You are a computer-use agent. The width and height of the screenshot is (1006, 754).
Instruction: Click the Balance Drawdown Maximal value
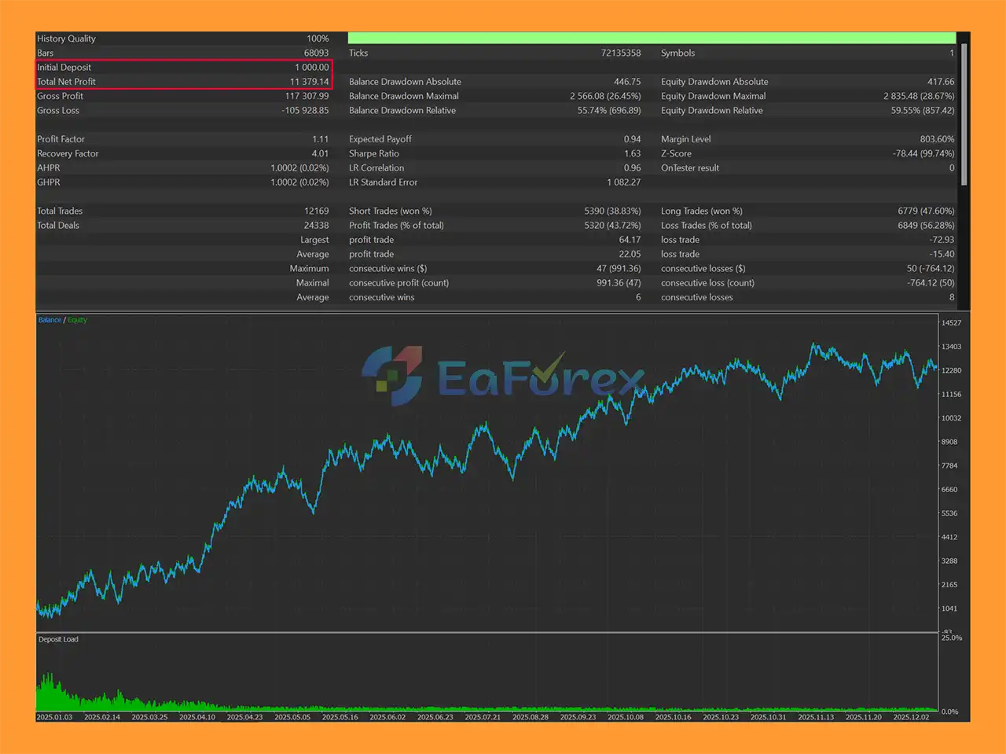(x=605, y=96)
